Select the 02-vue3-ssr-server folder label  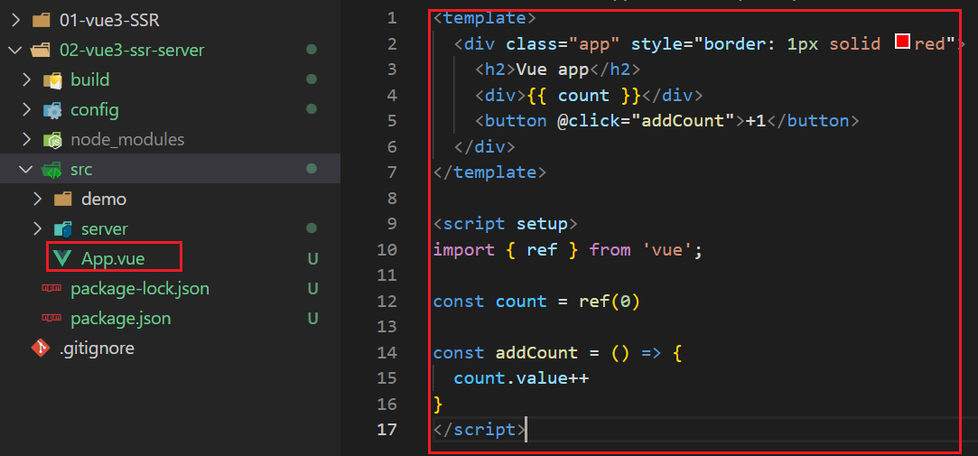132,51
